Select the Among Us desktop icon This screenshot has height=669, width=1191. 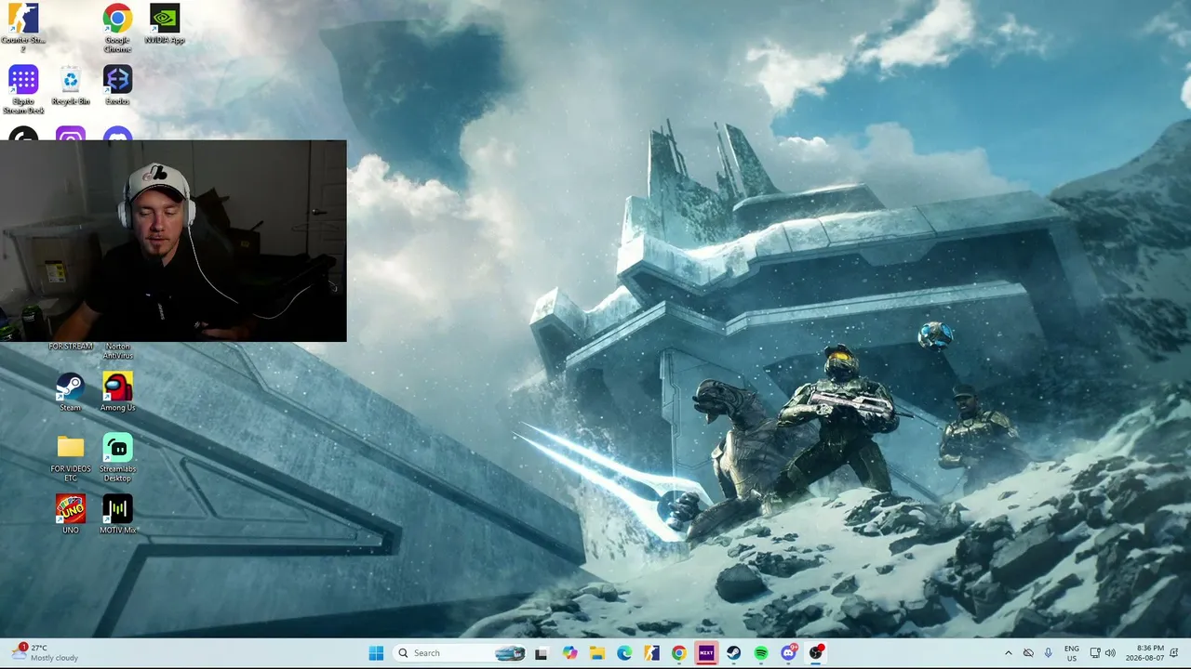click(117, 392)
